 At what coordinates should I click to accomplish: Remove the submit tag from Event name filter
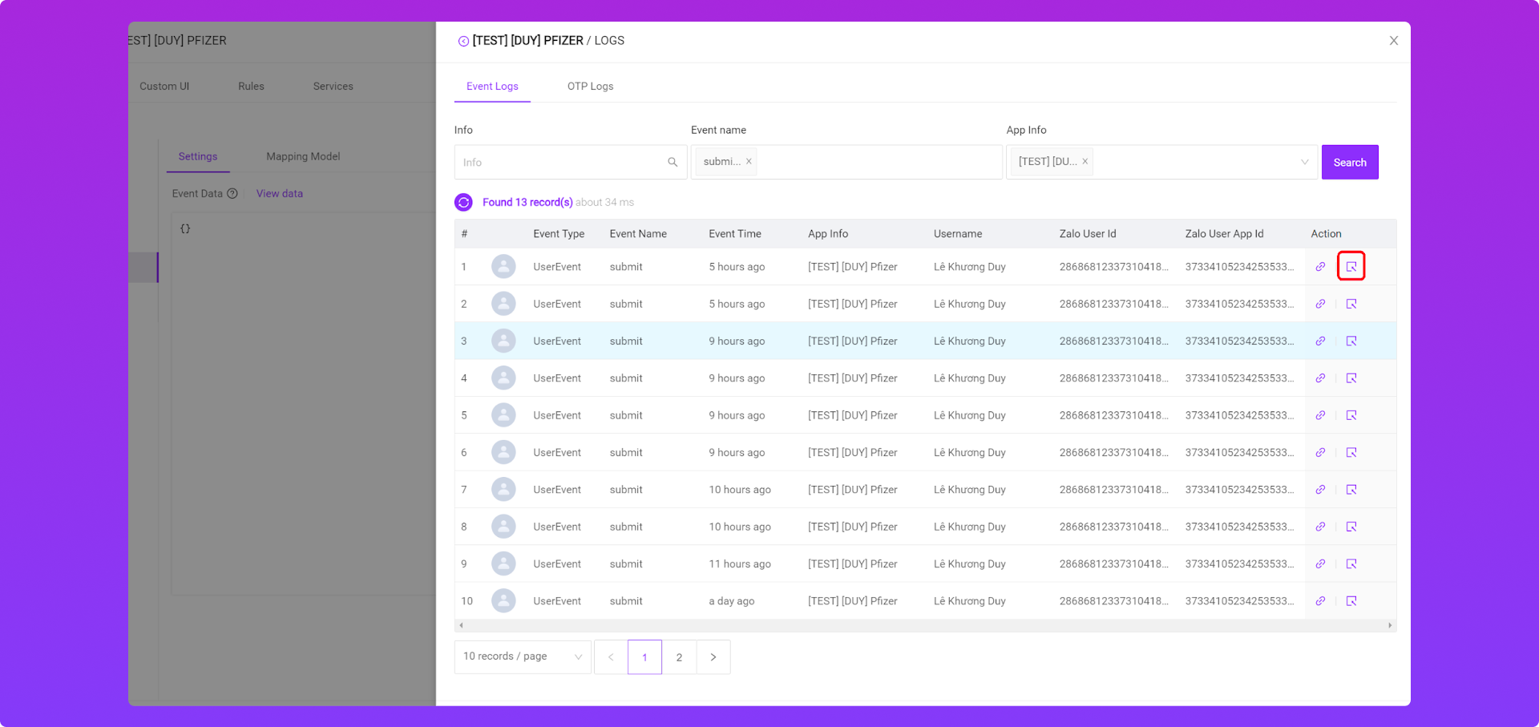click(x=749, y=162)
